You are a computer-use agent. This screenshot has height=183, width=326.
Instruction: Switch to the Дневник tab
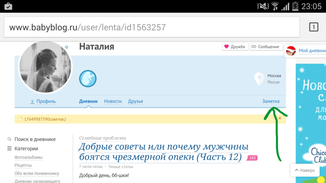coord(88,101)
